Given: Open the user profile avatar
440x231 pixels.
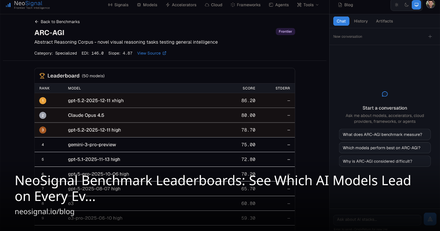Looking at the screenshot, I should [431, 4].
